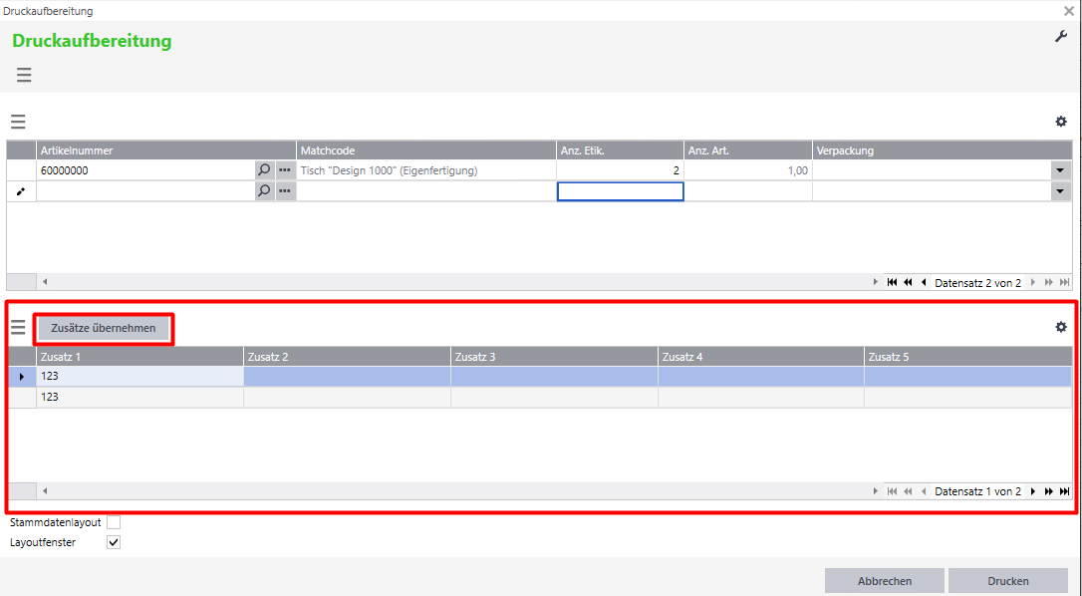Image resolution: width=1082 pixels, height=596 pixels.
Task: Click the Zusätze übernehmen button
Action: [x=103, y=328]
